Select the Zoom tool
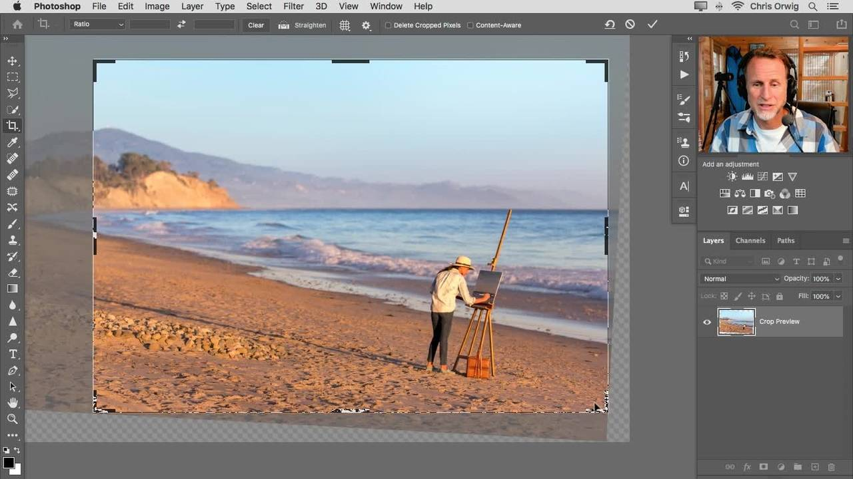 12,419
